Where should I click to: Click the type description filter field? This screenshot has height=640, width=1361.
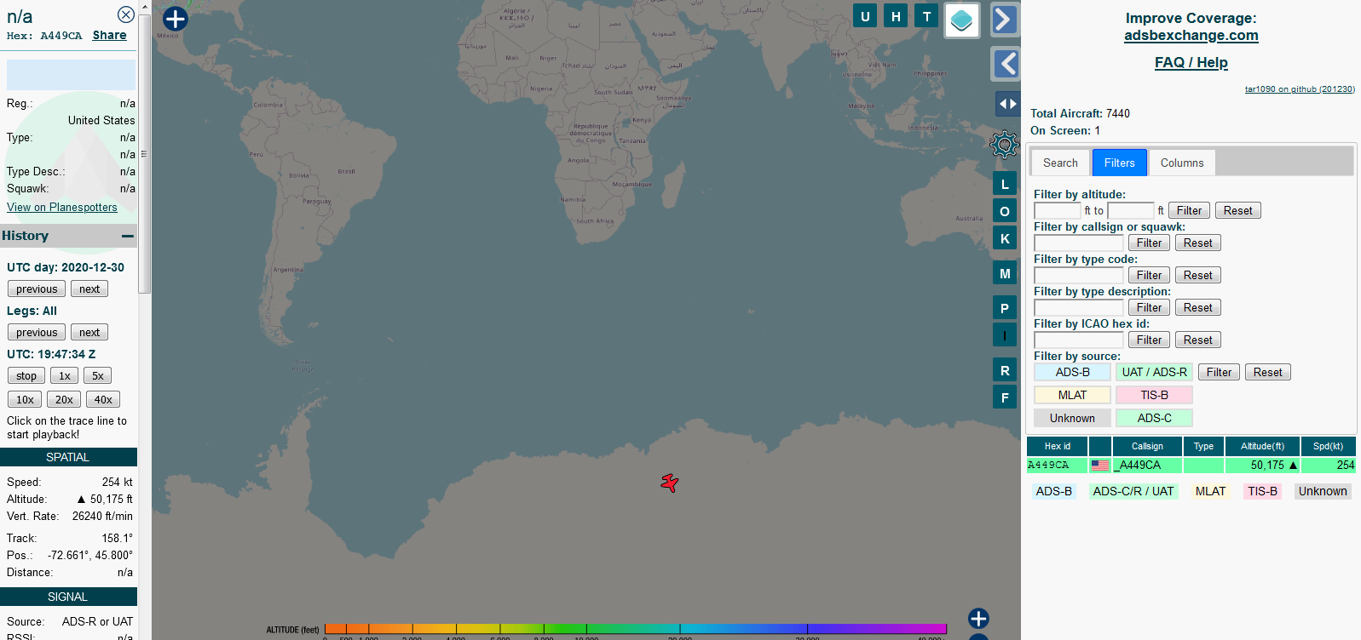point(1079,308)
